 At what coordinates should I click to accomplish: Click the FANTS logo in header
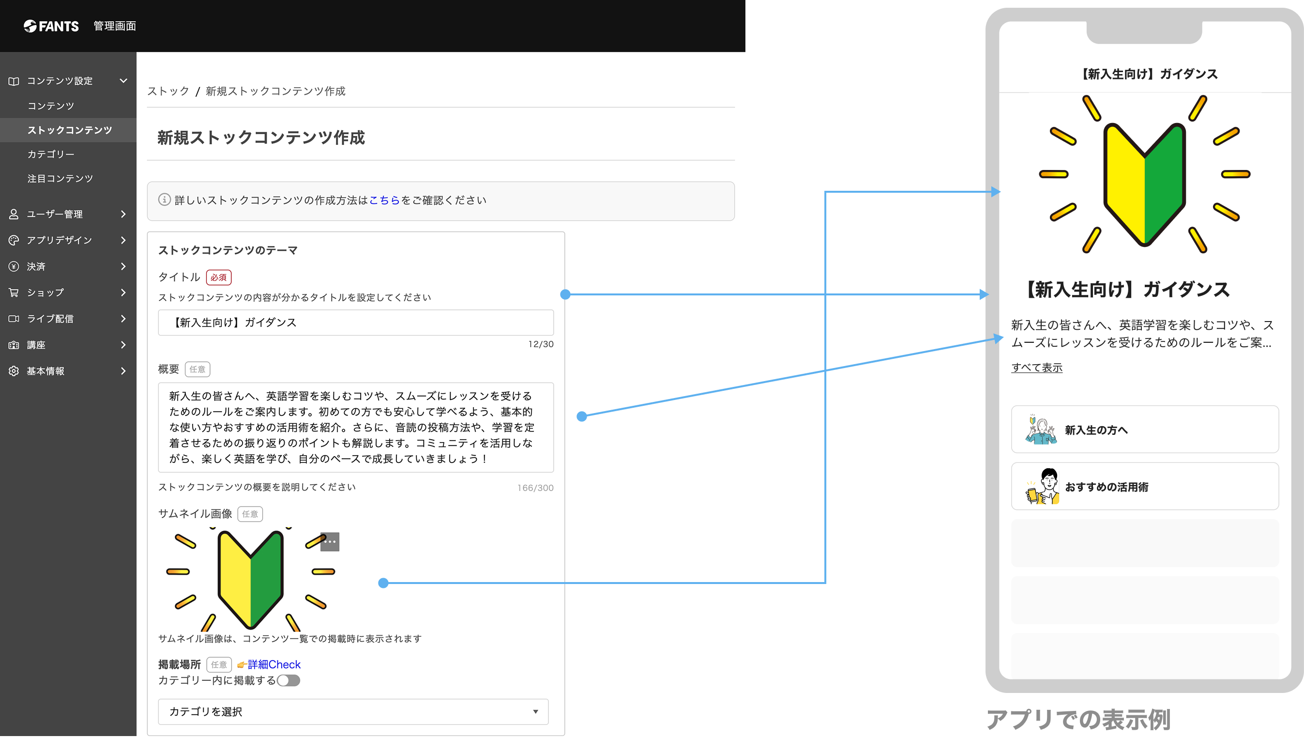pos(51,26)
